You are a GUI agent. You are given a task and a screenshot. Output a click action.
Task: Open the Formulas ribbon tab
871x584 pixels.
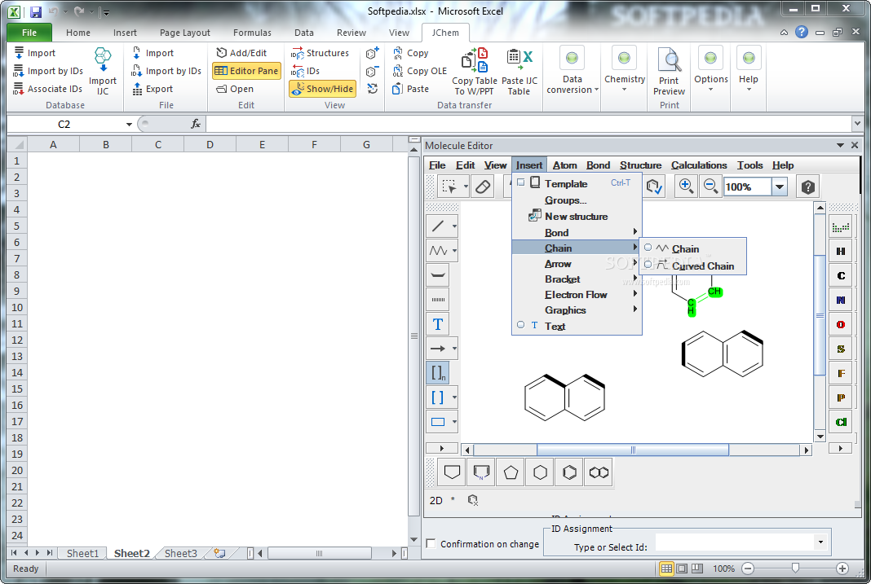point(252,33)
